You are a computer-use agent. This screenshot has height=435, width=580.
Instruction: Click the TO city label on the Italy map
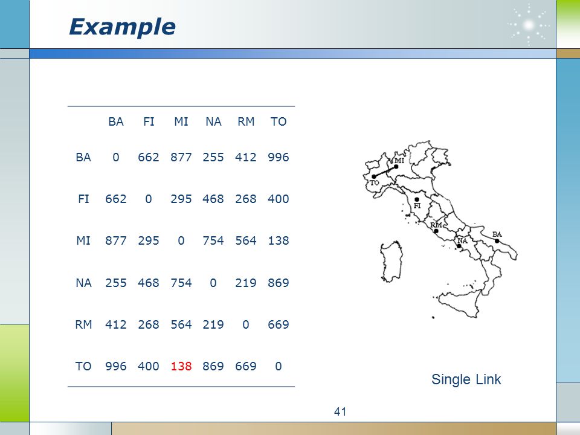click(x=375, y=182)
